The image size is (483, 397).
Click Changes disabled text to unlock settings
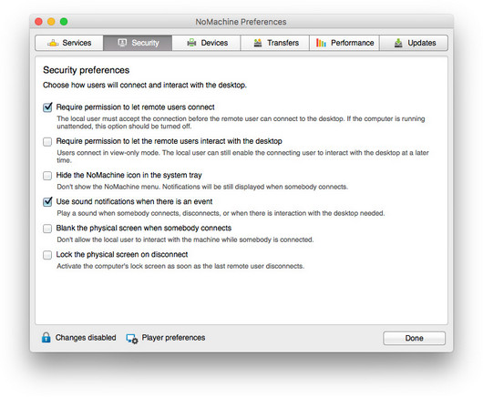click(x=86, y=338)
